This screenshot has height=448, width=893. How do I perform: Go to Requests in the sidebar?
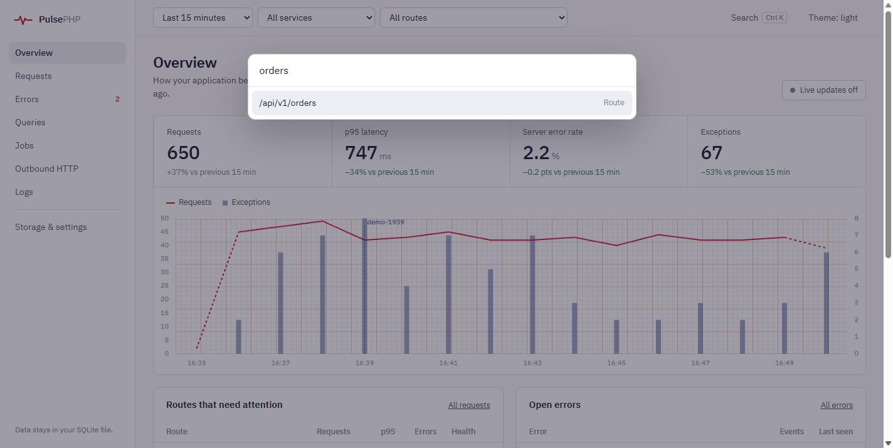67,76
